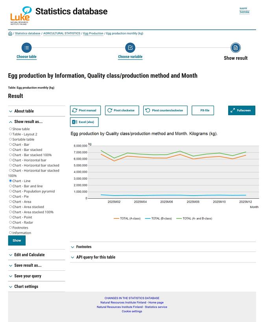Image resolution: width=264 pixels, height=322 pixels.
Task: Click the Luke logo
Action: click(21, 16)
